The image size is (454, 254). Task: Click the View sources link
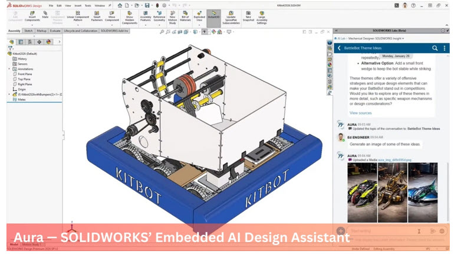click(x=360, y=113)
